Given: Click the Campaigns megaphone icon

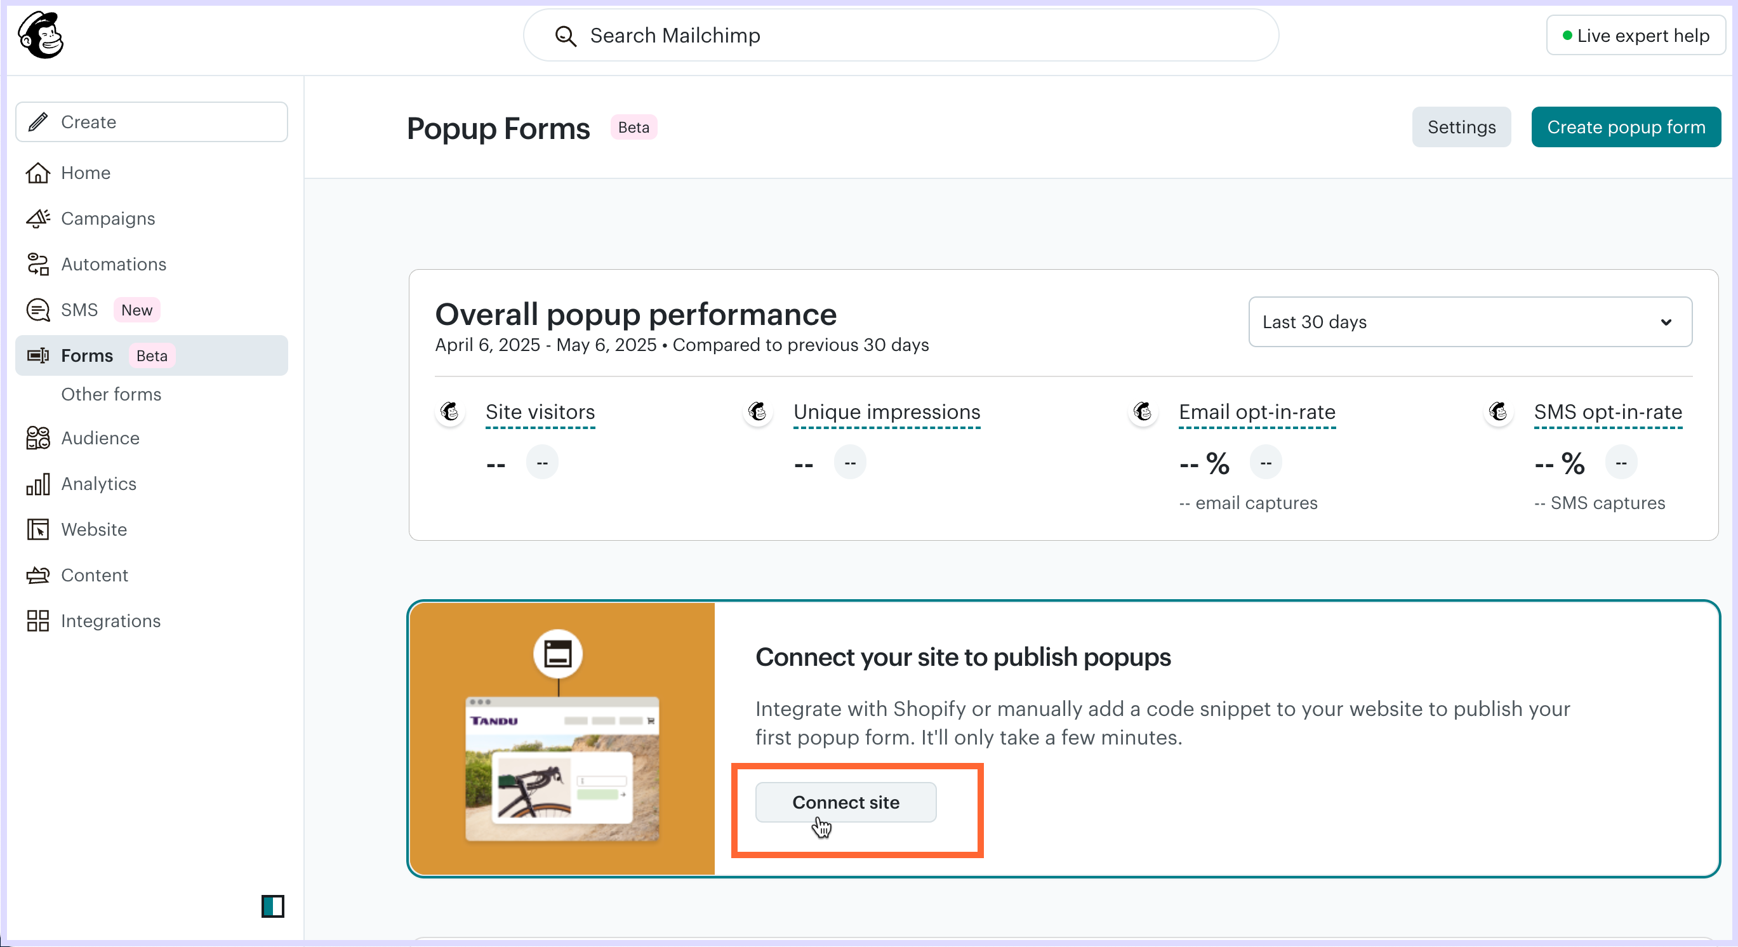Looking at the screenshot, I should point(38,218).
